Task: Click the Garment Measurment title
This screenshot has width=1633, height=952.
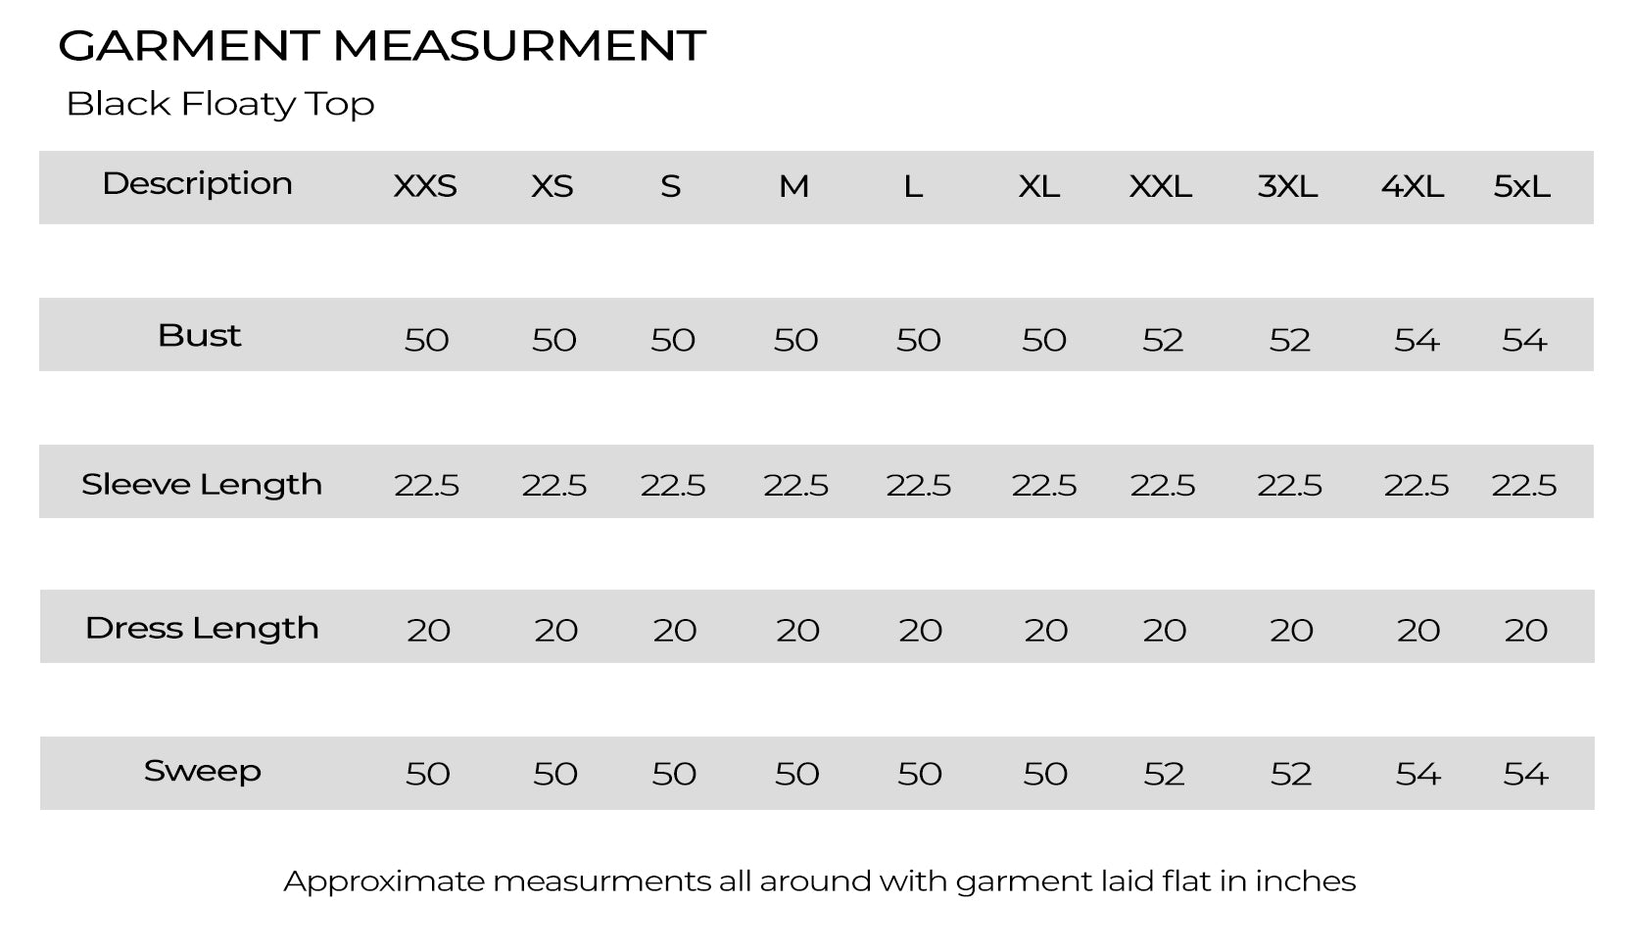Action: (x=381, y=46)
